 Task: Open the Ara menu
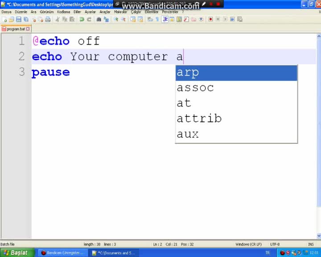click(x=33, y=12)
